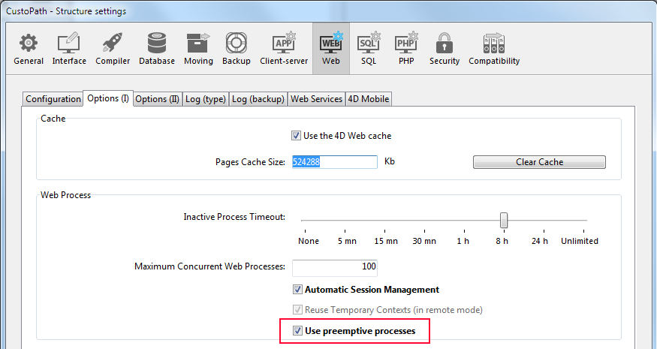Image resolution: width=657 pixels, height=349 pixels.
Task: Open the Compatibility settings page
Action: pyautogui.click(x=494, y=49)
